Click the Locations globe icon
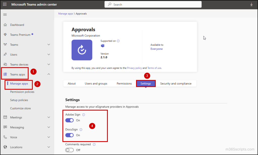Viewport: 258px width, 155px height. (x=5, y=147)
